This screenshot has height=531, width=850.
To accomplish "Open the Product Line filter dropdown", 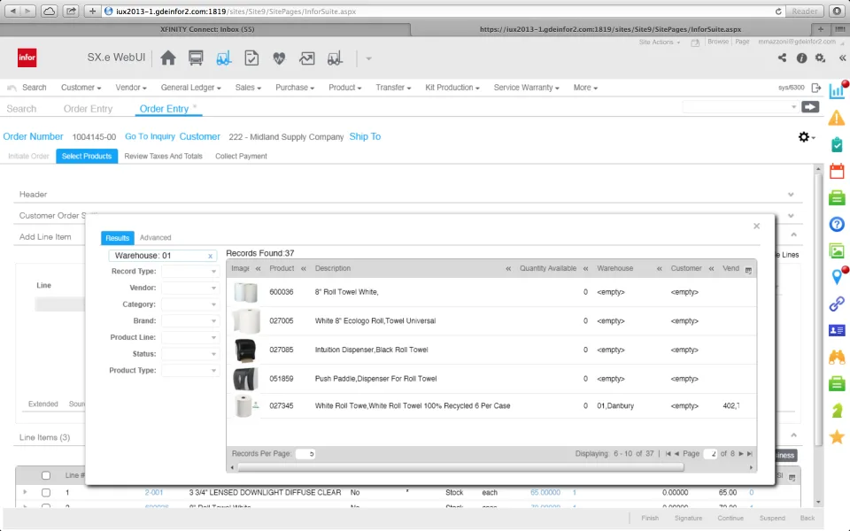I will 189,337.
